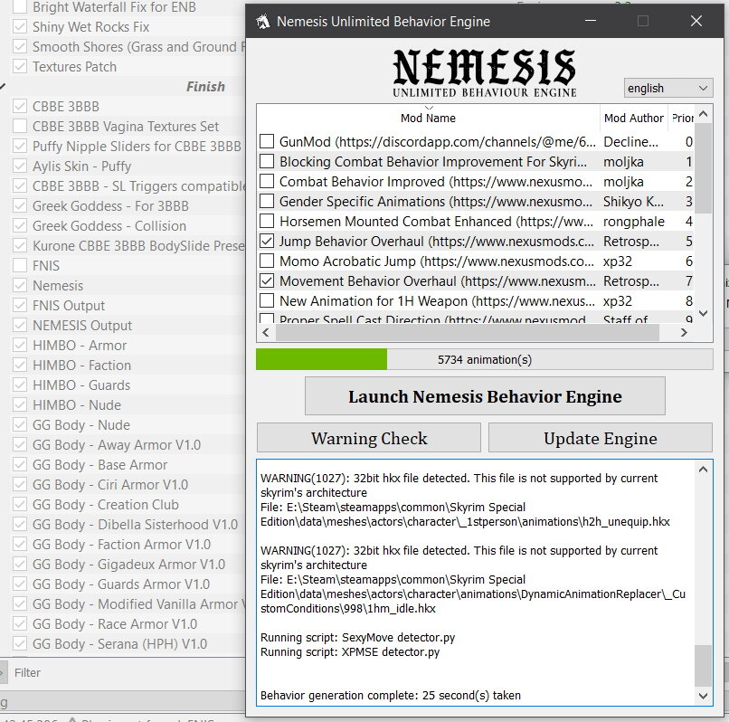Minimize the Nemesis Unlimited Behavior Engine window
Viewport: 729px width, 722px height.
pyautogui.click(x=591, y=21)
